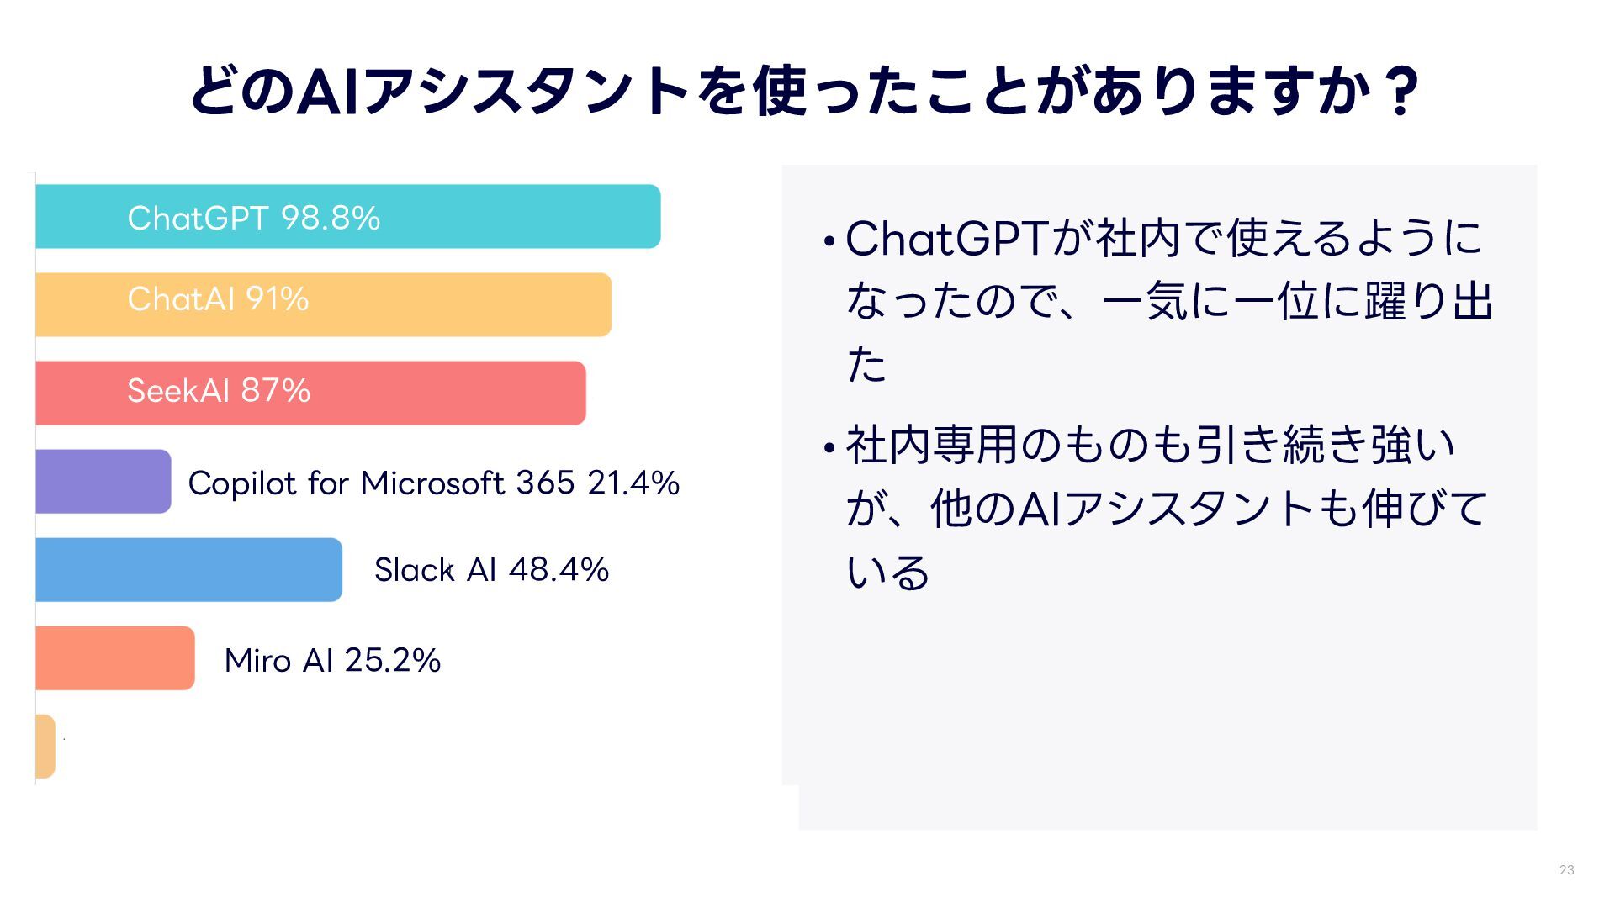Viewport: 1615px width, 908px height.
Task: Click the yellow ChatAI 91% bar
Action: tap(463, 304)
